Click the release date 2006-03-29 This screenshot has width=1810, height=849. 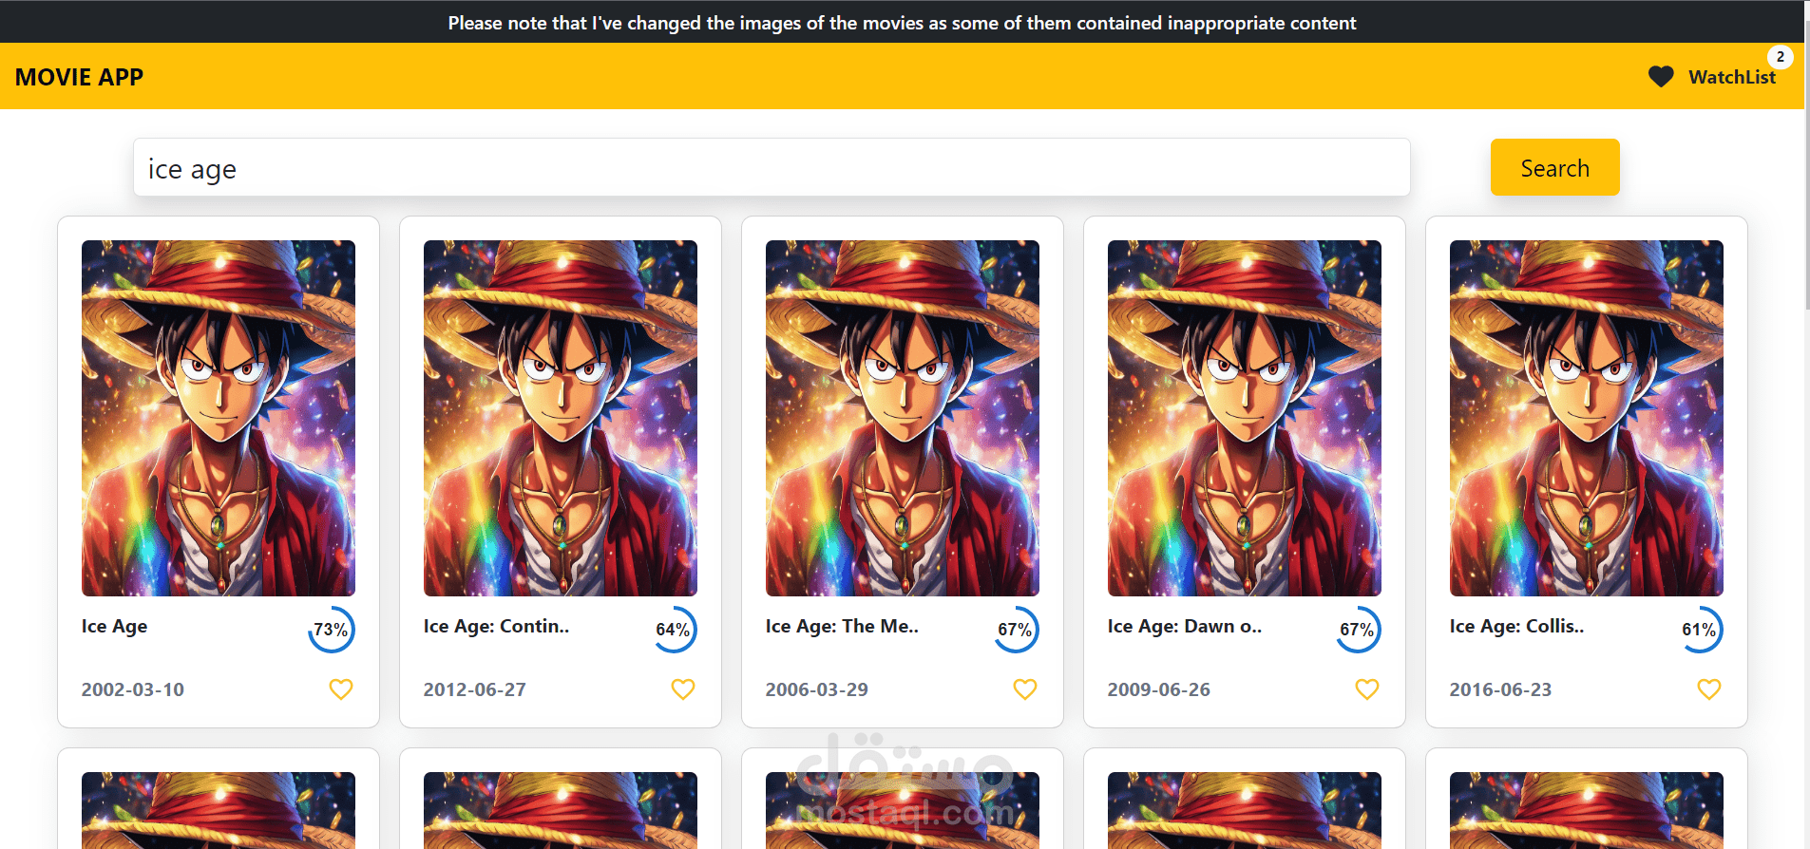(817, 690)
